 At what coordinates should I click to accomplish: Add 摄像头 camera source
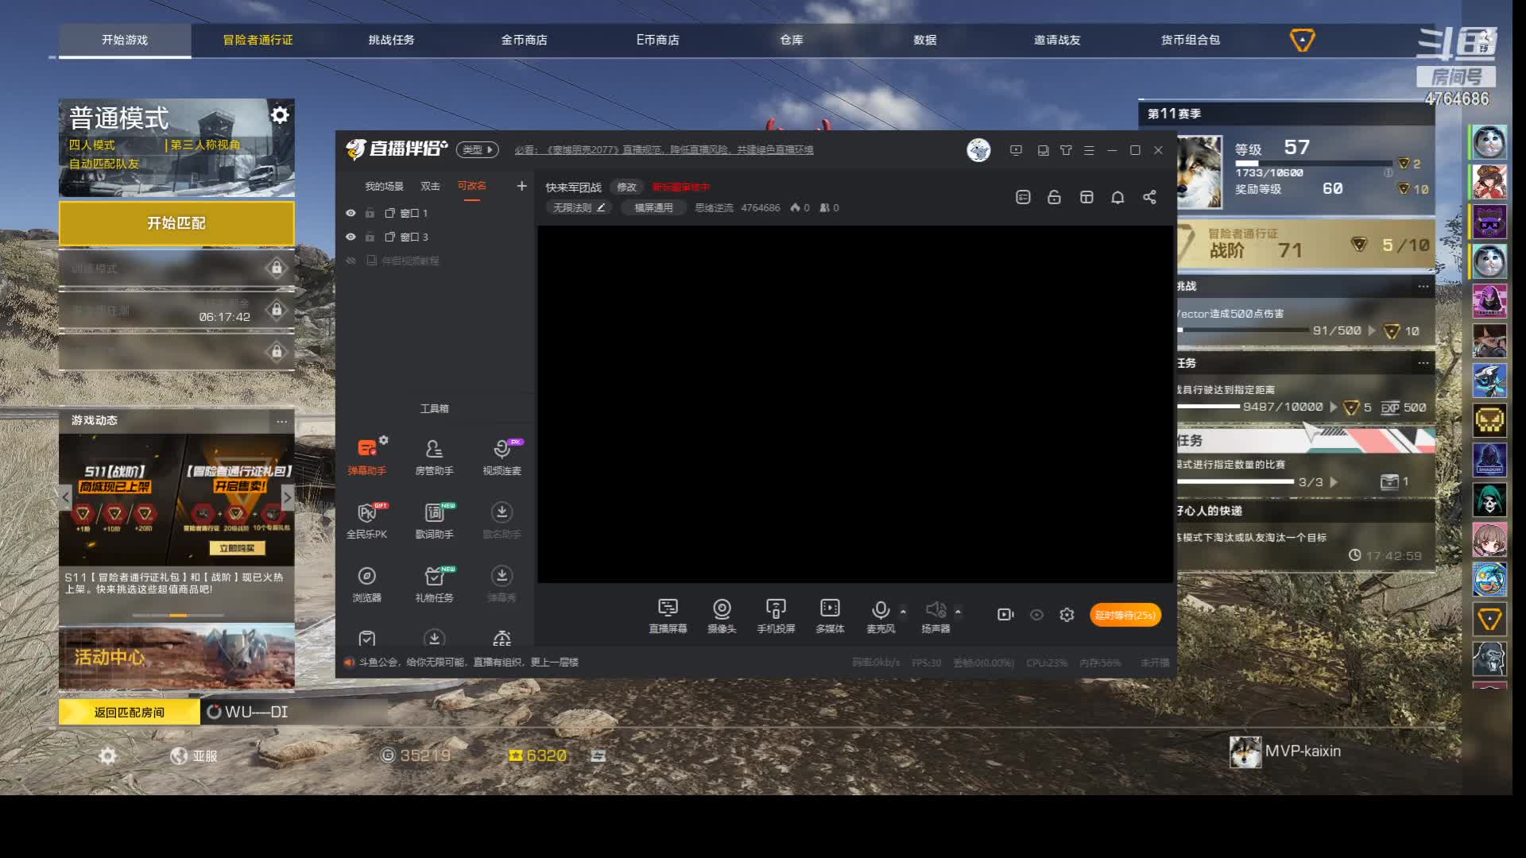click(722, 616)
